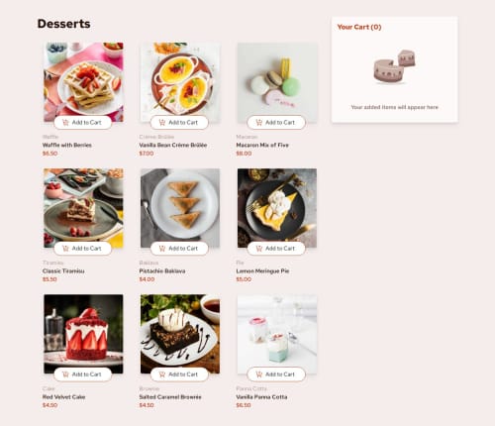Screen dimensions: 495x426
Task: Click the empty cart cake illustration
Action: click(x=394, y=66)
